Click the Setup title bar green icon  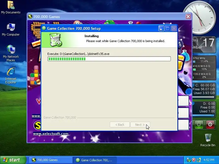(x=44, y=28)
